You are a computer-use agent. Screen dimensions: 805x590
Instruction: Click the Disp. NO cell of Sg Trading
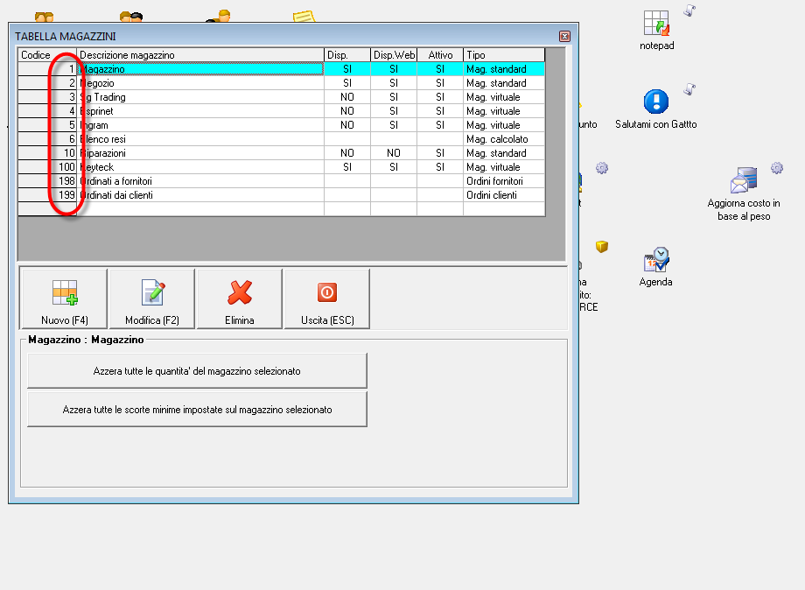click(347, 97)
